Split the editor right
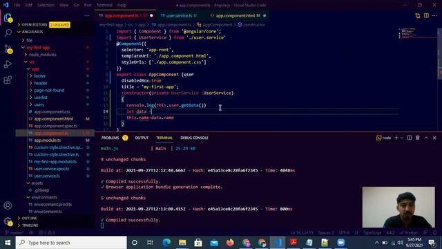 (x=426, y=15)
